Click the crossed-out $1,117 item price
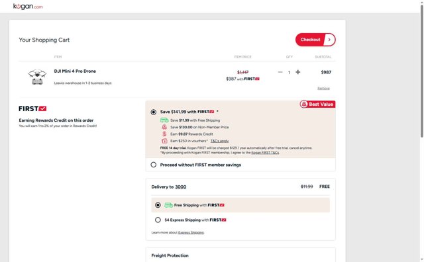 point(243,72)
